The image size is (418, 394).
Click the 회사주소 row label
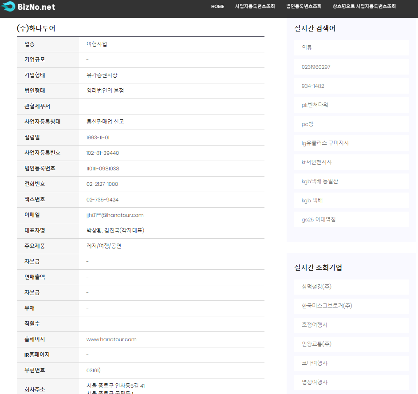pyautogui.click(x=35, y=390)
